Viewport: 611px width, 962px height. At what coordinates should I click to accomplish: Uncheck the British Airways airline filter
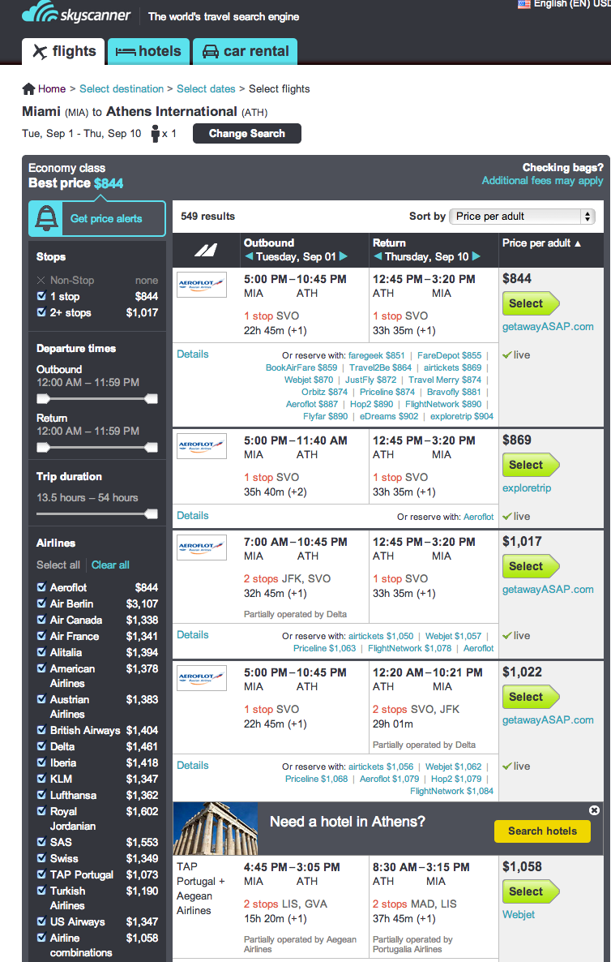(x=41, y=730)
